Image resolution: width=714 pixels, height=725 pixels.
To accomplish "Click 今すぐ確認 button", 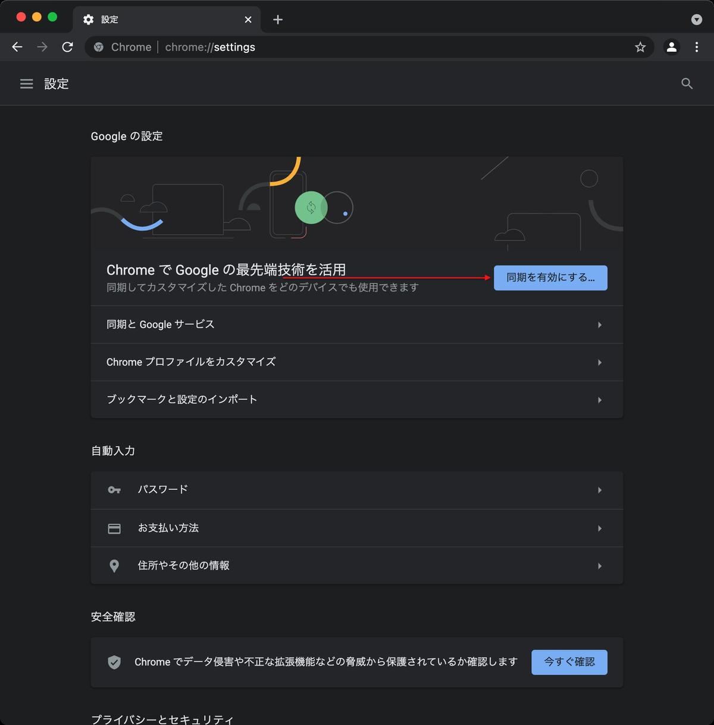I will tap(569, 662).
